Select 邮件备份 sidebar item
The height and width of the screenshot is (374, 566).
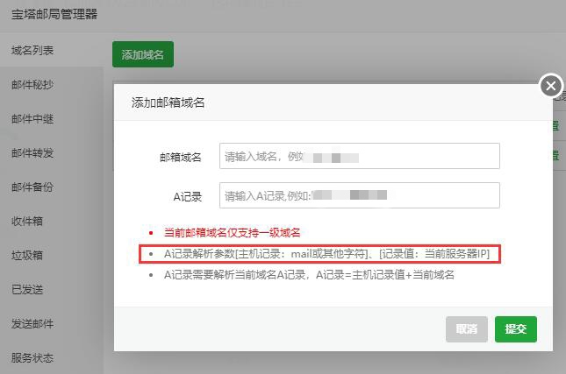click(x=33, y=187)
